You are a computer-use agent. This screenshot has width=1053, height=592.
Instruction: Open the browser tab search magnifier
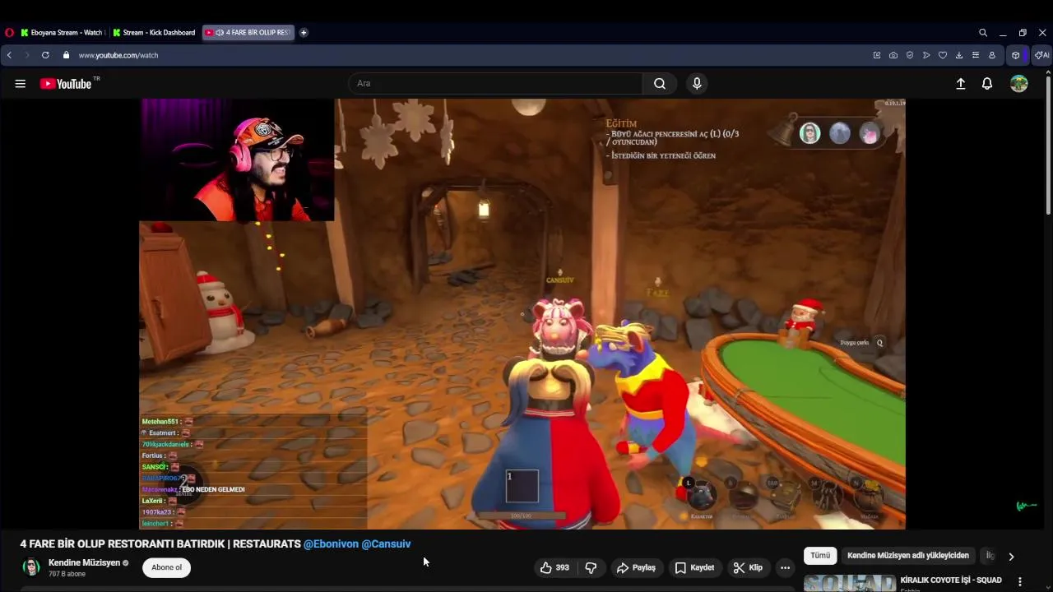click(983, 33)
